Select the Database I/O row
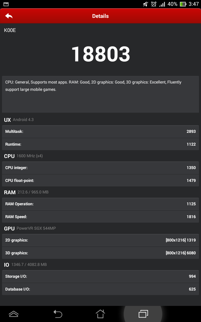Viewport: 201px width, 322px height. click(x=100, y=289)
